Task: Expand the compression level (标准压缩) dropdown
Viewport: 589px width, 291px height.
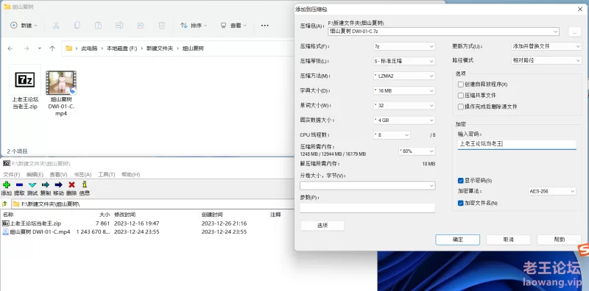Action: (404, 61)
